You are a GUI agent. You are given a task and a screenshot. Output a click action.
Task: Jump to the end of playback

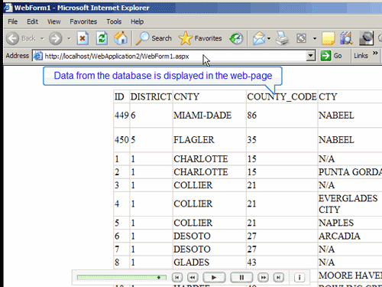click(x=279, y=277)
